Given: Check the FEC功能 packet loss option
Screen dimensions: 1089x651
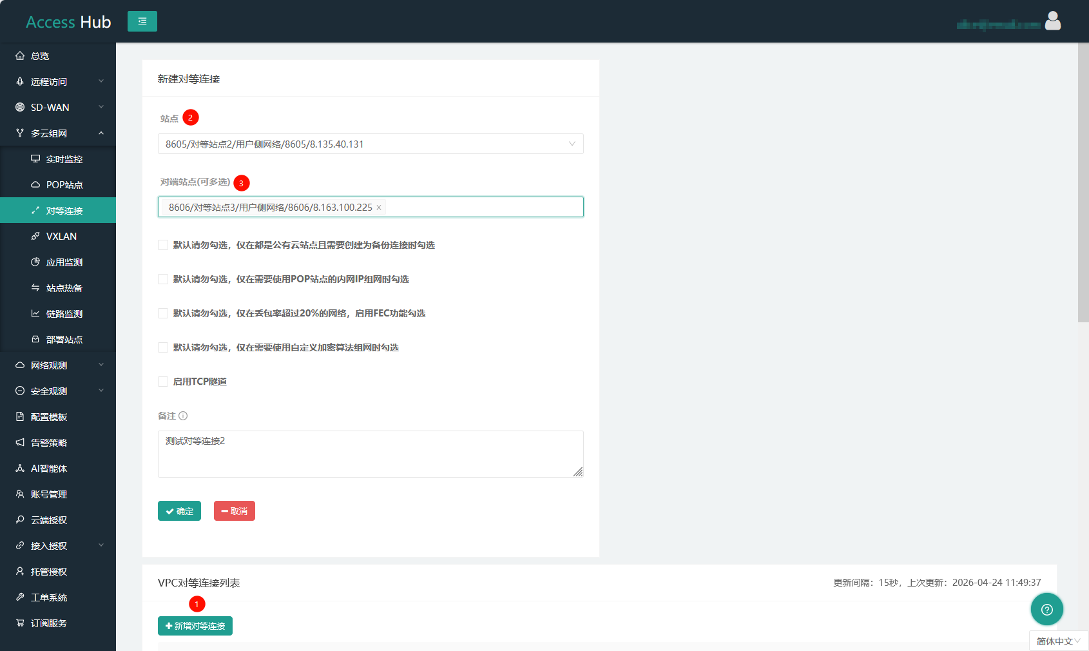Looking at the screenshot, I should tap(163, 313).
